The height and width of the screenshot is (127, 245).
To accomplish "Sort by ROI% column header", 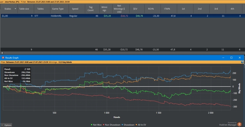I will (x=151, y=9).
